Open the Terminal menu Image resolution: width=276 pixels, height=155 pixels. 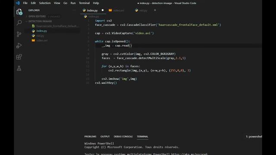84,3
